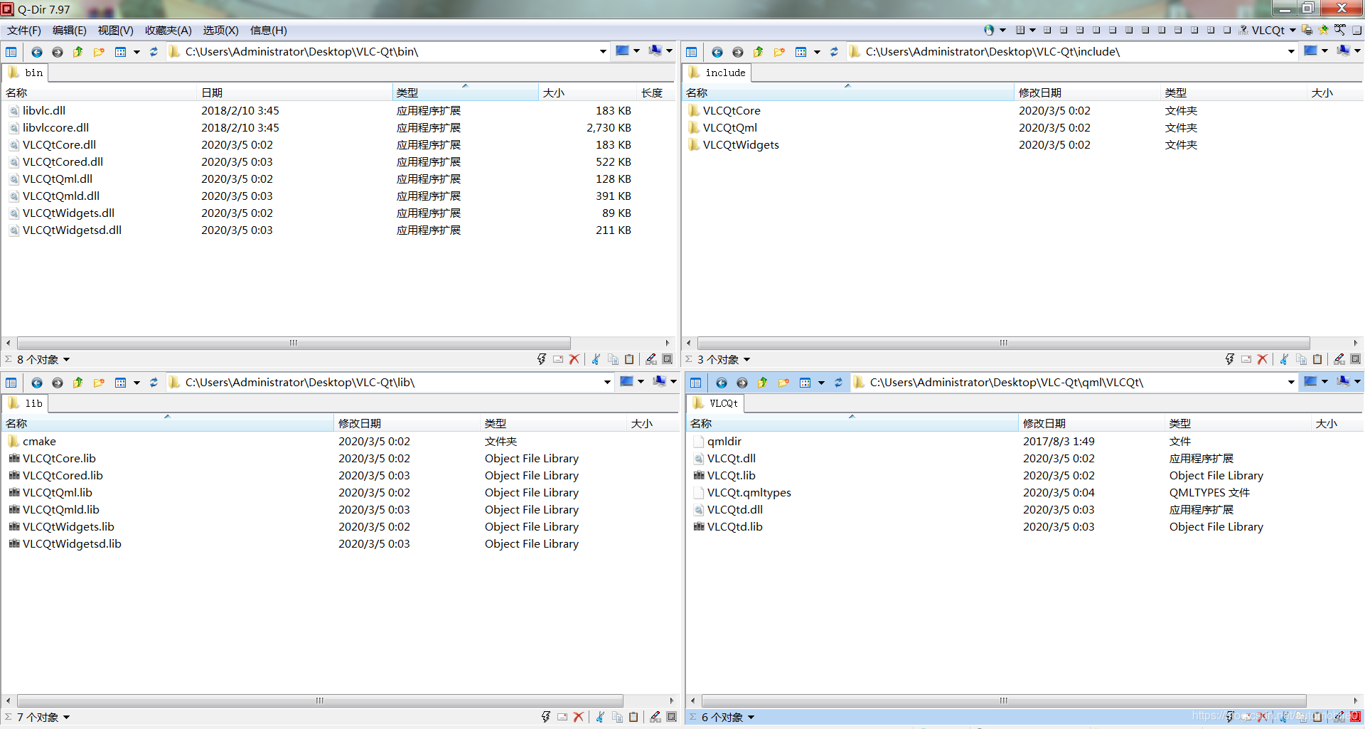Open the zoom magnifier tool

pyautogui.click(x=1339, y=30)
